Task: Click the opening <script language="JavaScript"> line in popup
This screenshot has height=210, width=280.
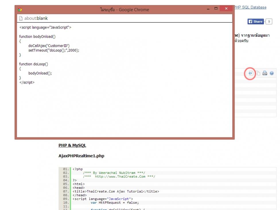Action: tap(45, 27)
